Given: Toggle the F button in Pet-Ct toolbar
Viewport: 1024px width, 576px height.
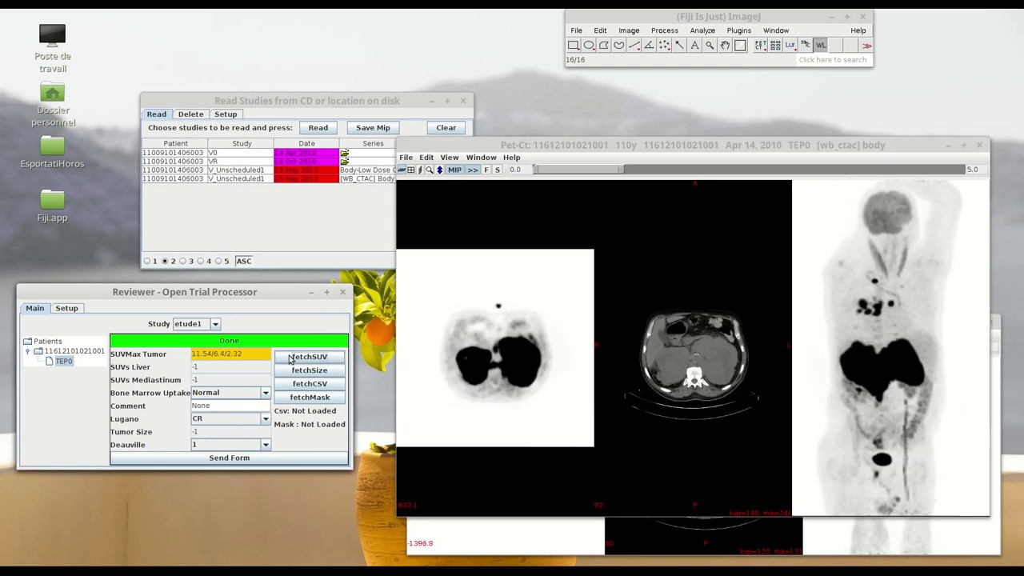Looking at the screenshot, I should tap(486, 170).
